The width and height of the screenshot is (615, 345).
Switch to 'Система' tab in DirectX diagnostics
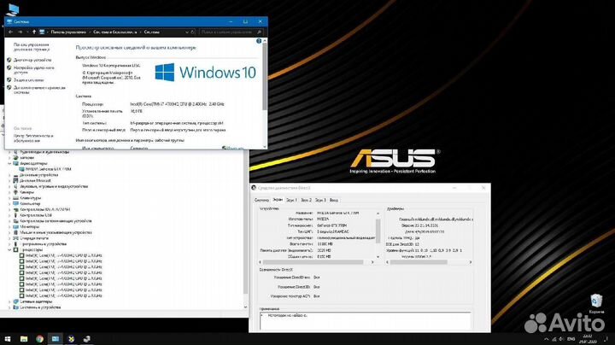point(261,200)
